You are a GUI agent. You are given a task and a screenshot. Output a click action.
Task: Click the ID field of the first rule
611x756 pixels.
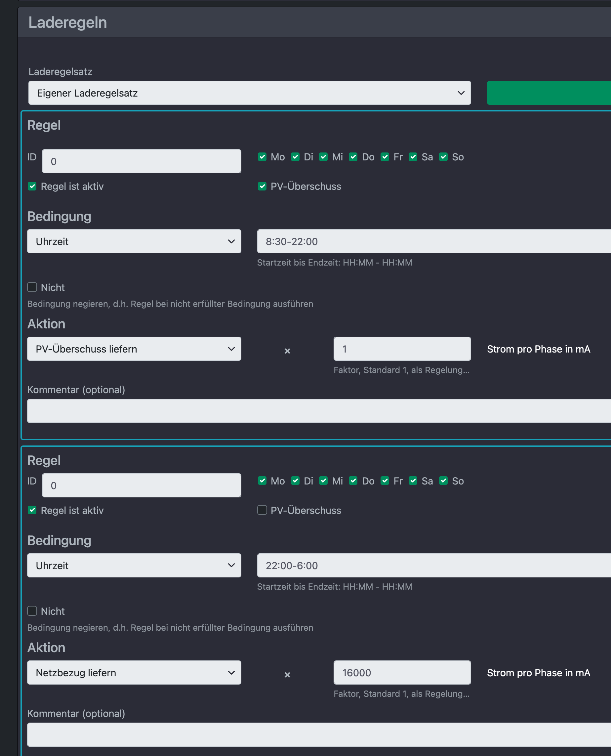pos(142,161)
